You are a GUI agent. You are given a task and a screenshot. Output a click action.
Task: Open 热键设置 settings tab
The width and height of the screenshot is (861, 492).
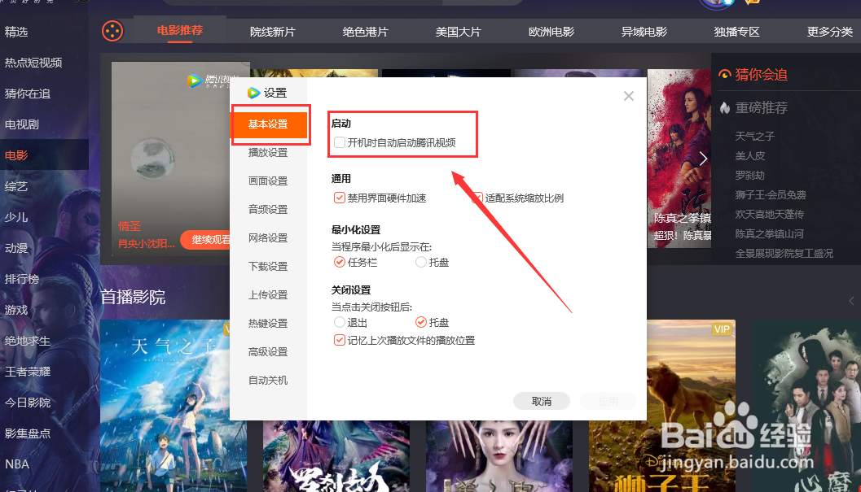pyautogui.click(x=268, y=324)
